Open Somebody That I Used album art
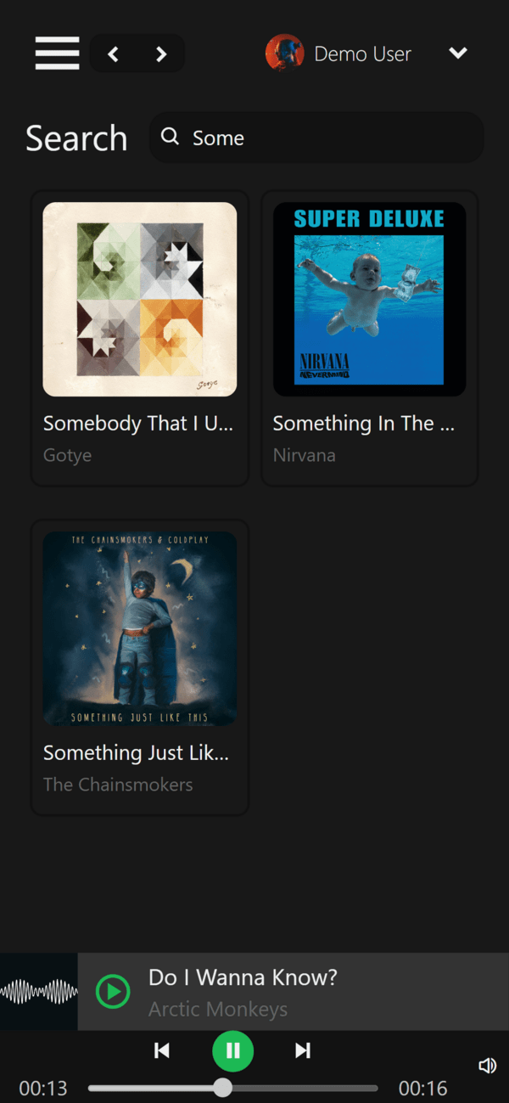 (140, 299)
